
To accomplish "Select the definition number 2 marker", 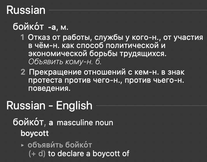I will pos(22,71).
